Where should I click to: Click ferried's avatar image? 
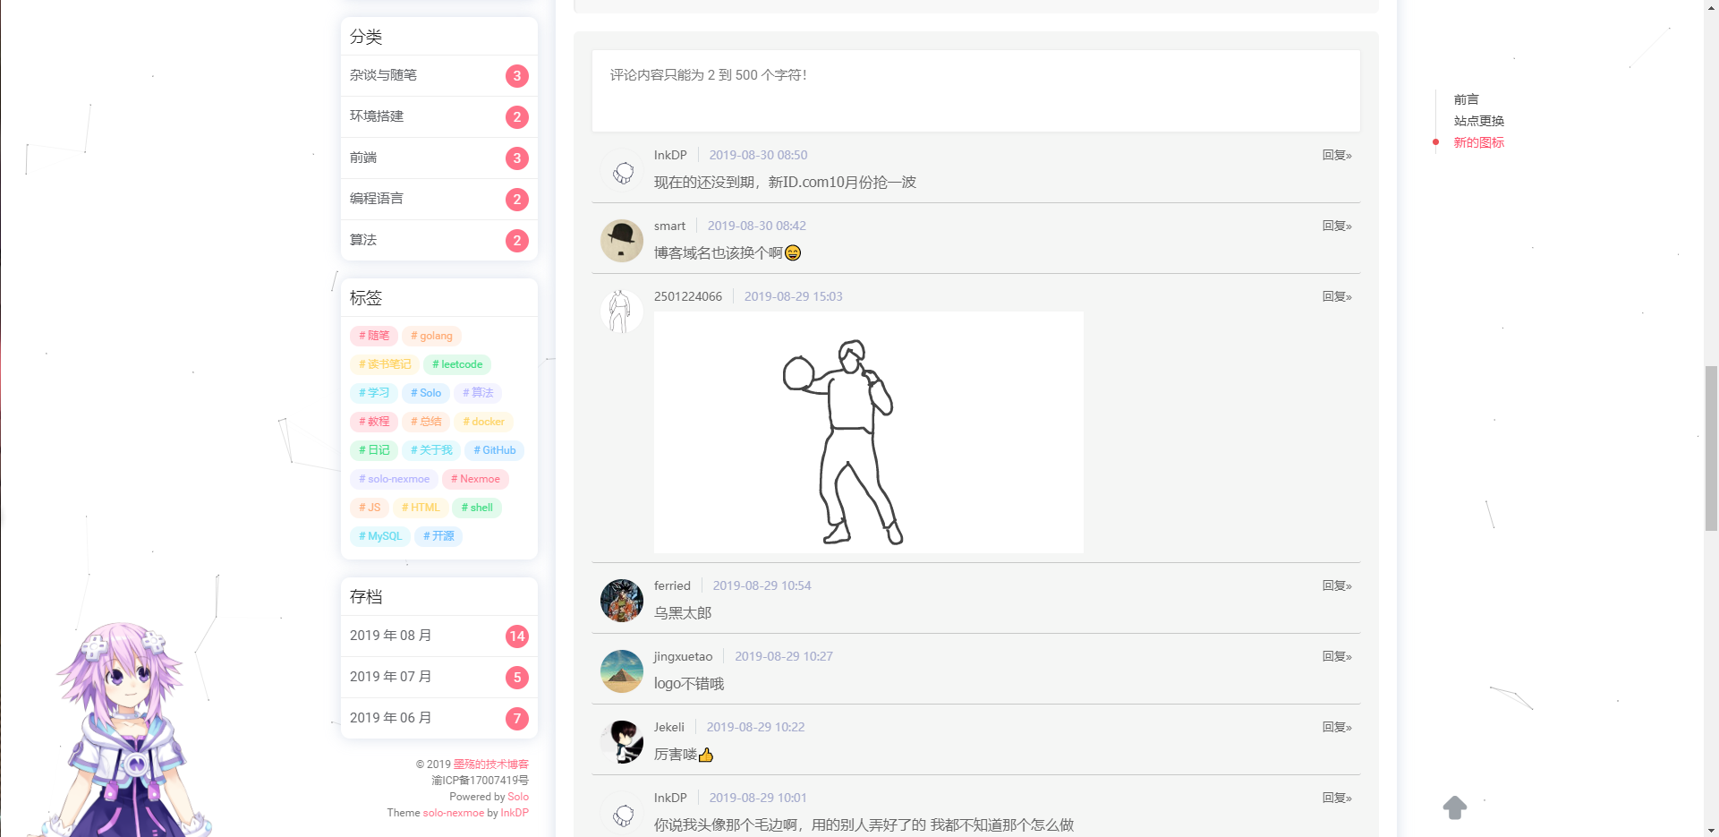[621, 601]
